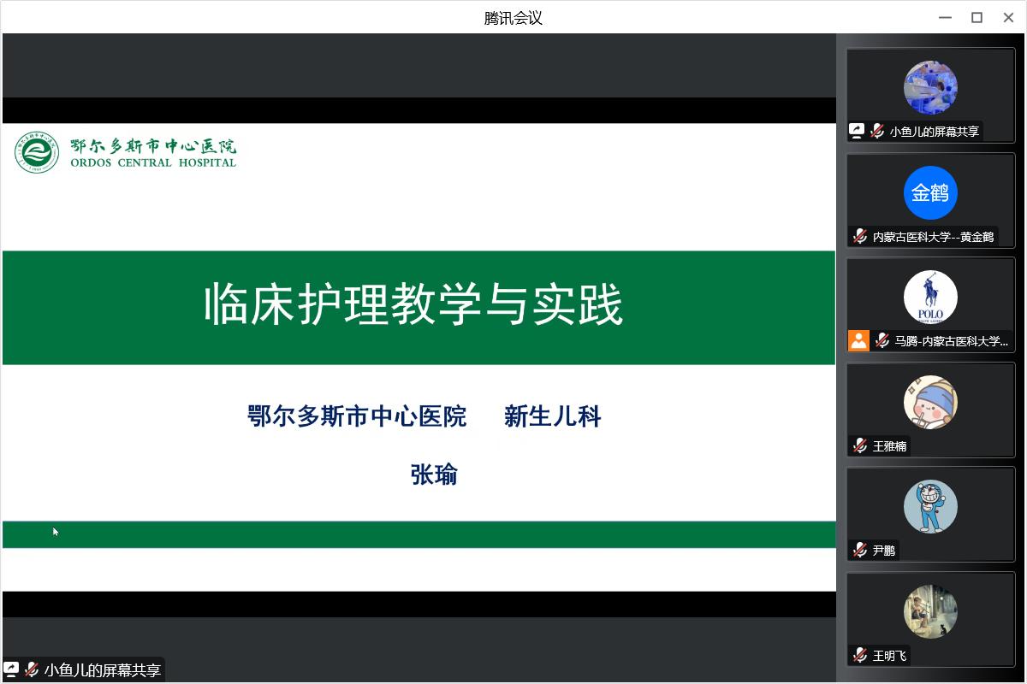Viewport: 1027px width, 684px height.
Task: Select the POLO avatar of 马腾
Action: (x=930, y=298)
